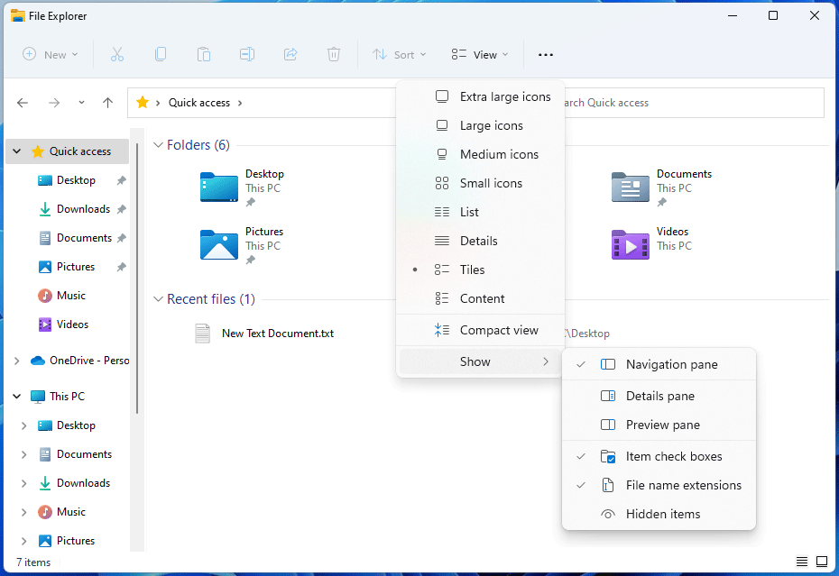
Task: Toggle Compact view
Action: pyautogui.click(x=481, y=330)
